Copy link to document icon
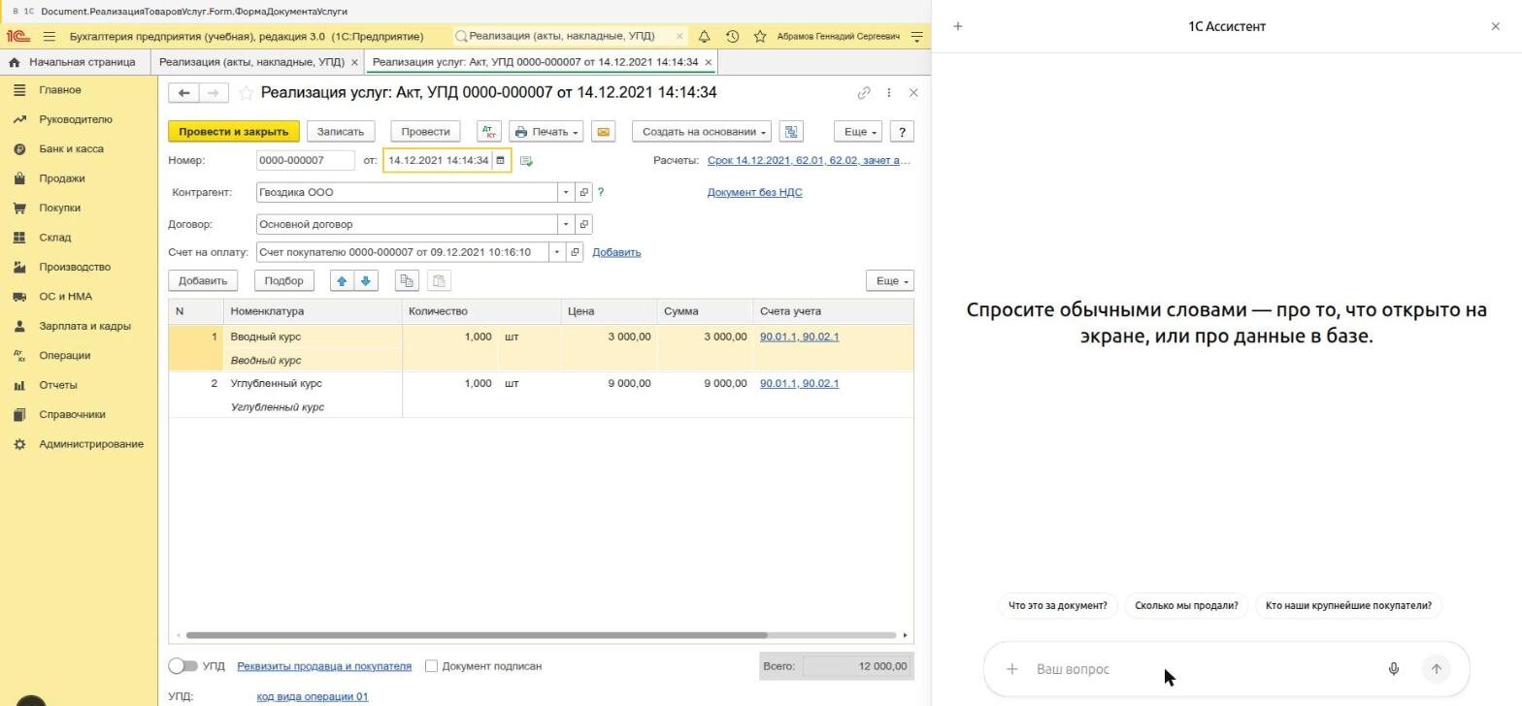 (x=864, y=93)
